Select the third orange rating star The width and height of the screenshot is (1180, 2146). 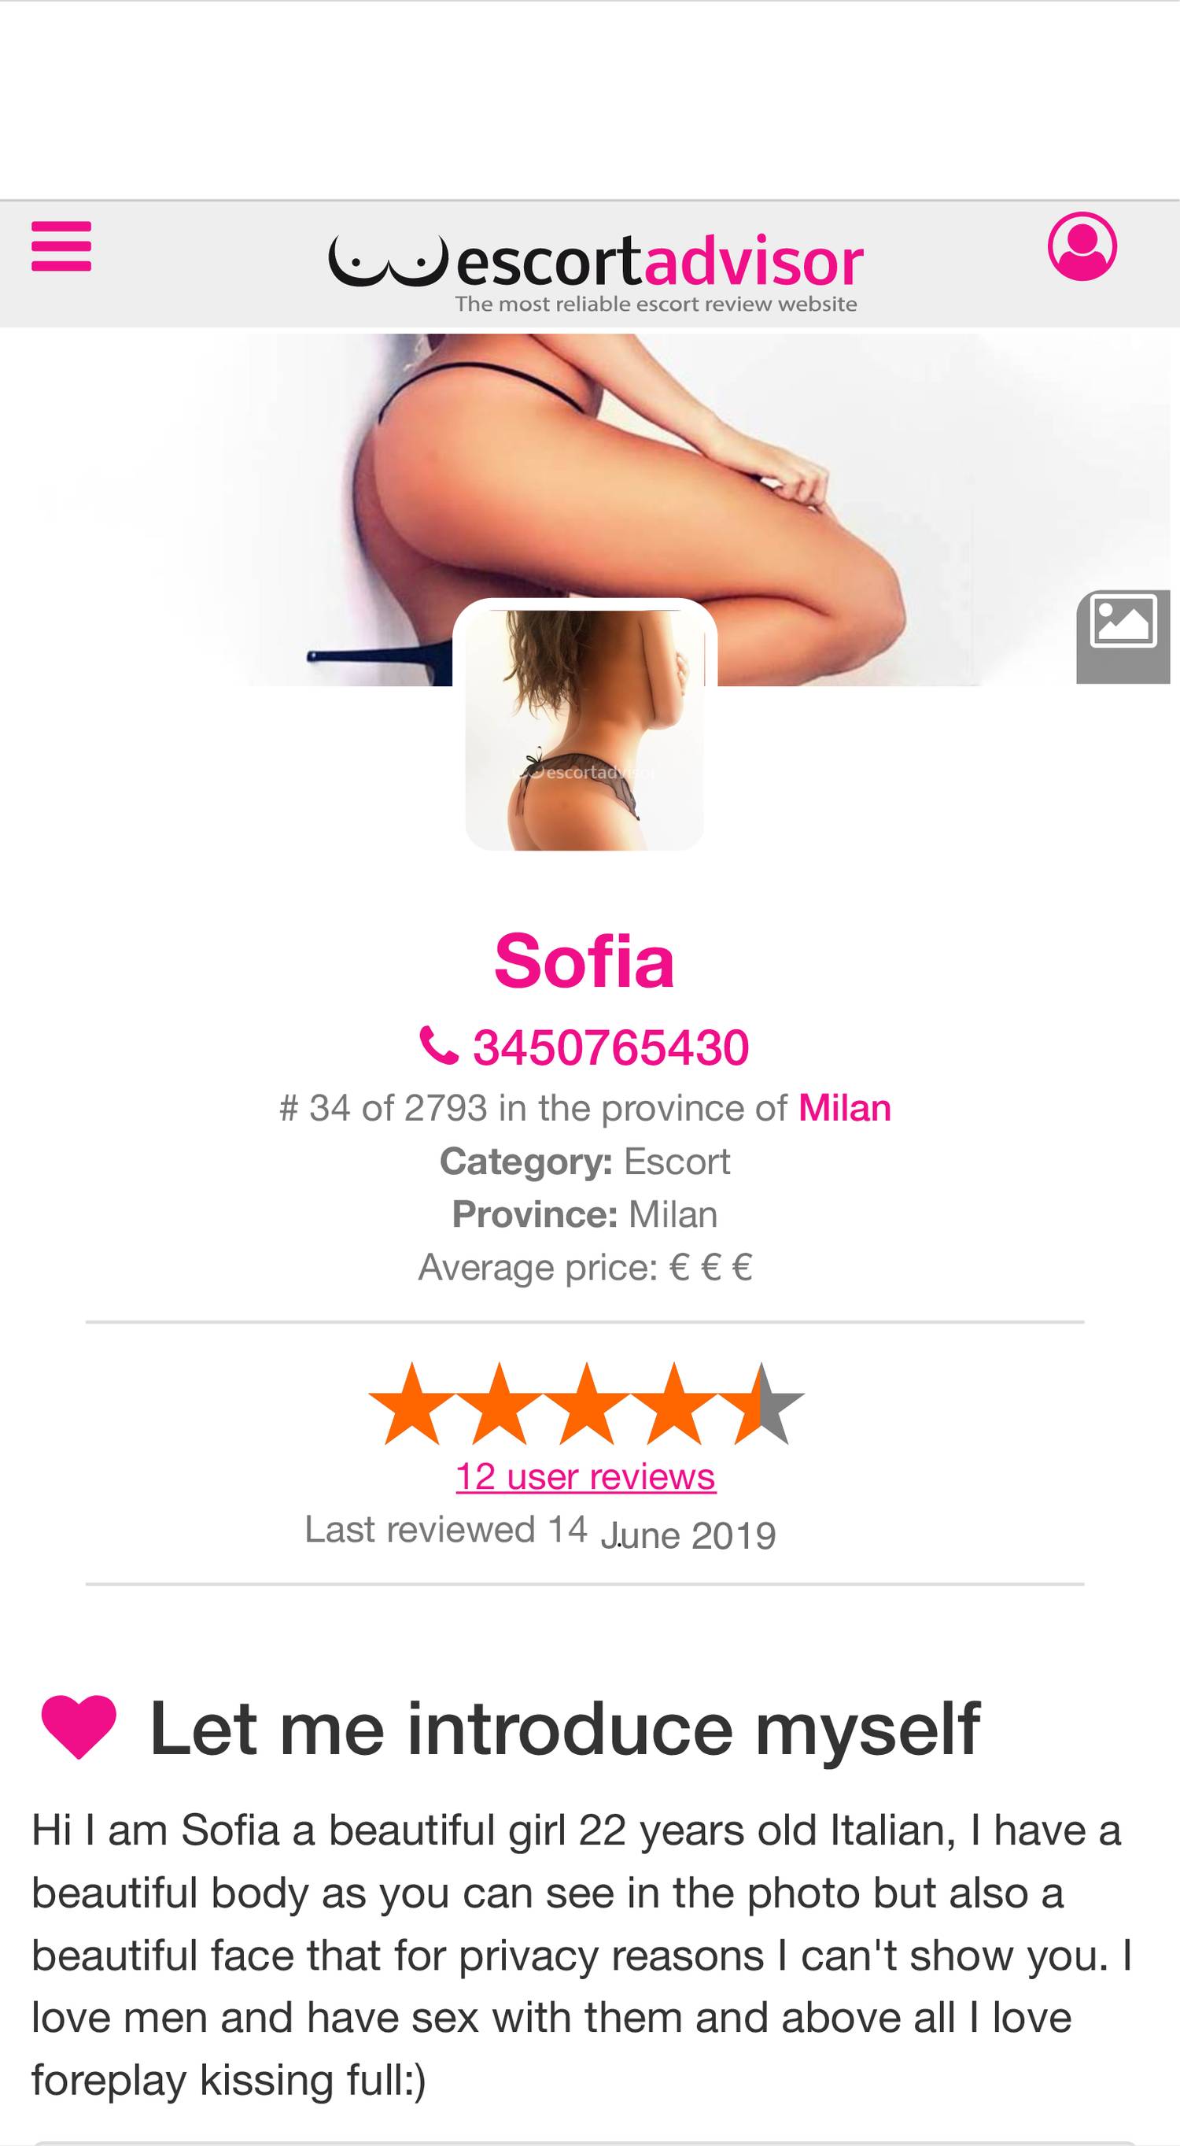tap(586, 1404)
